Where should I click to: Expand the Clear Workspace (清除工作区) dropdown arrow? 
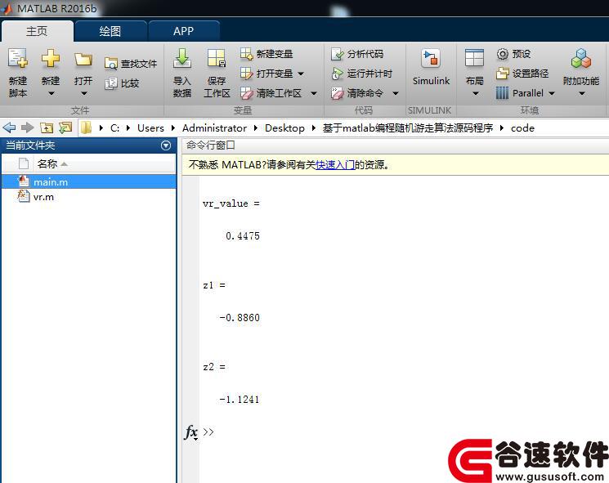[x=314, y=93]
